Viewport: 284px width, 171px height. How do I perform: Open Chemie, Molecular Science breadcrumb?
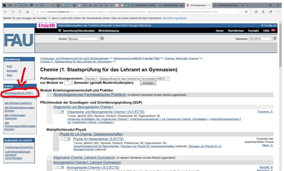click(181, 58)
